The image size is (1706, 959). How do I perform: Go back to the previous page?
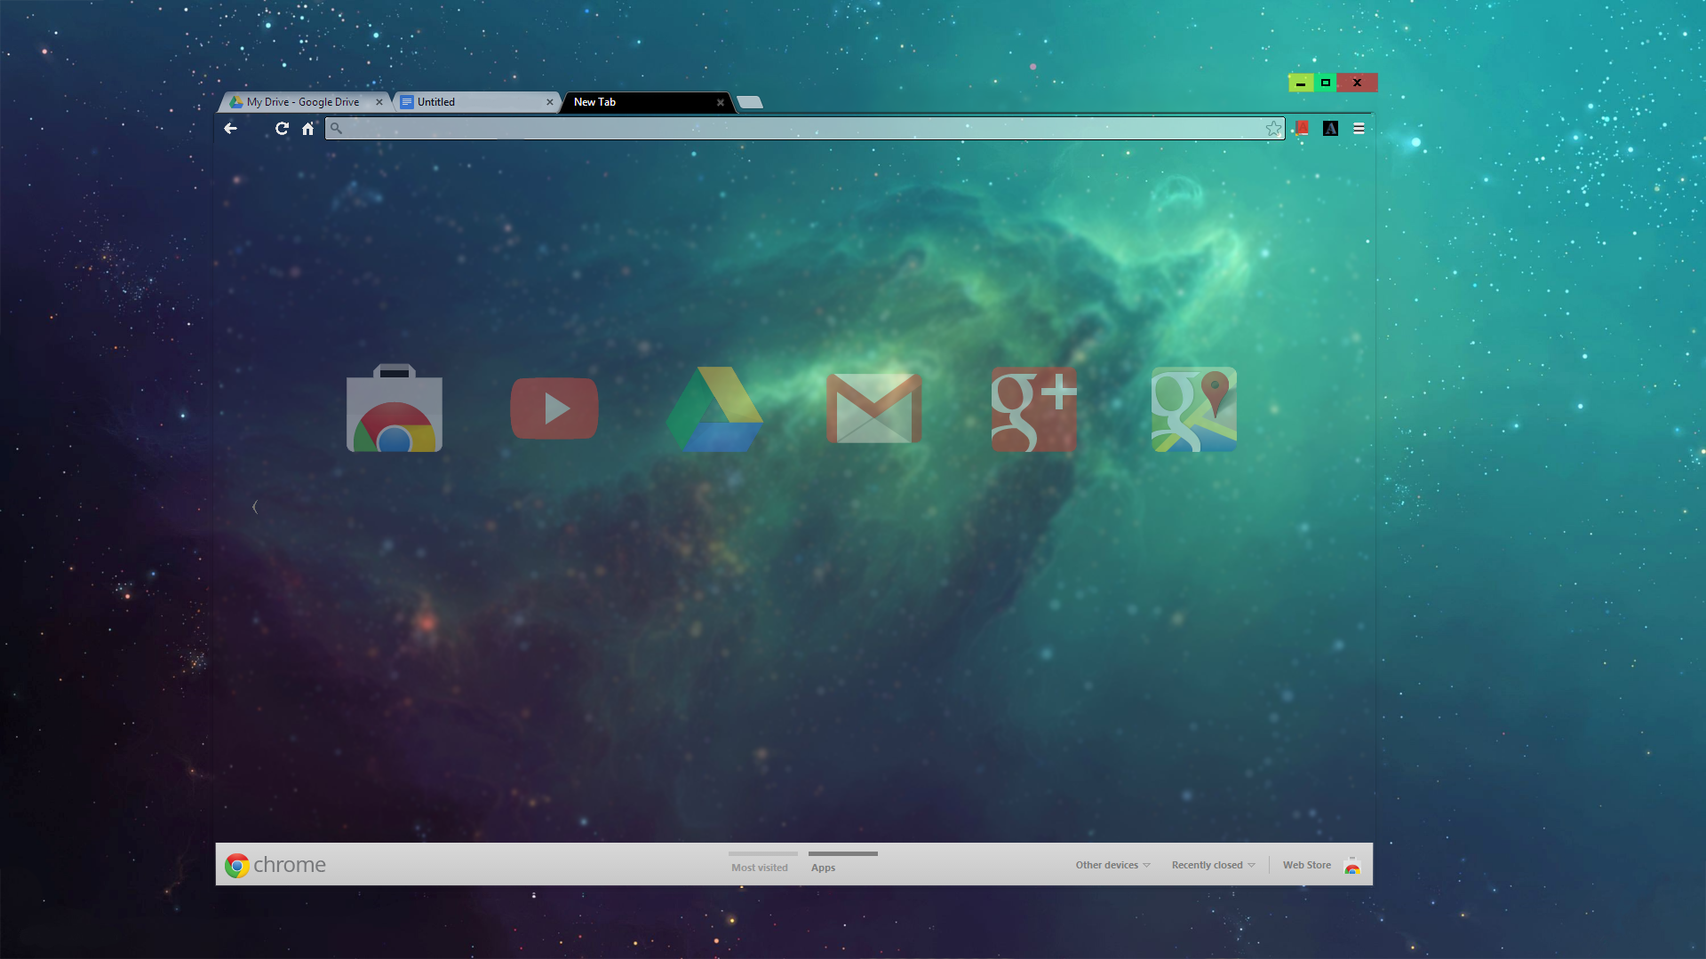[x=230, y=129]
